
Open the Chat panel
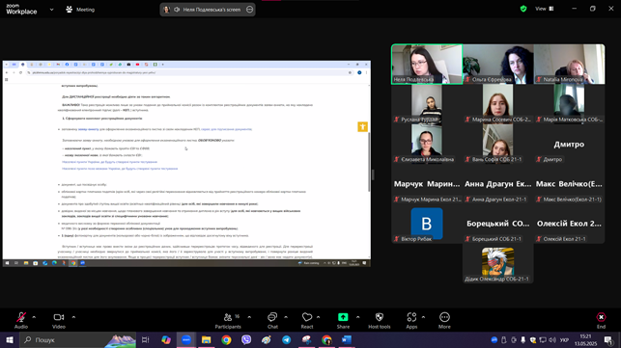pos(272,320)
